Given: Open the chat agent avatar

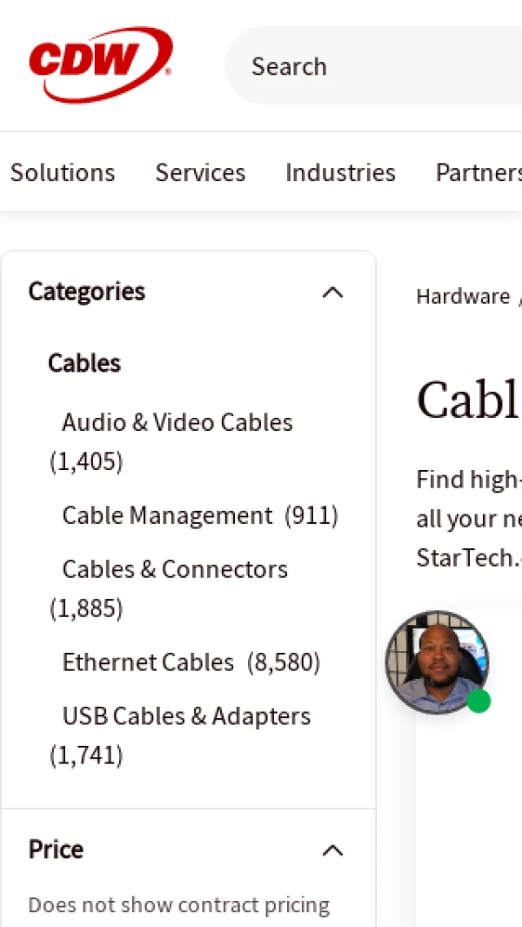Looking at the screenshot, I should pyautogui.click(x=437, y=662).
